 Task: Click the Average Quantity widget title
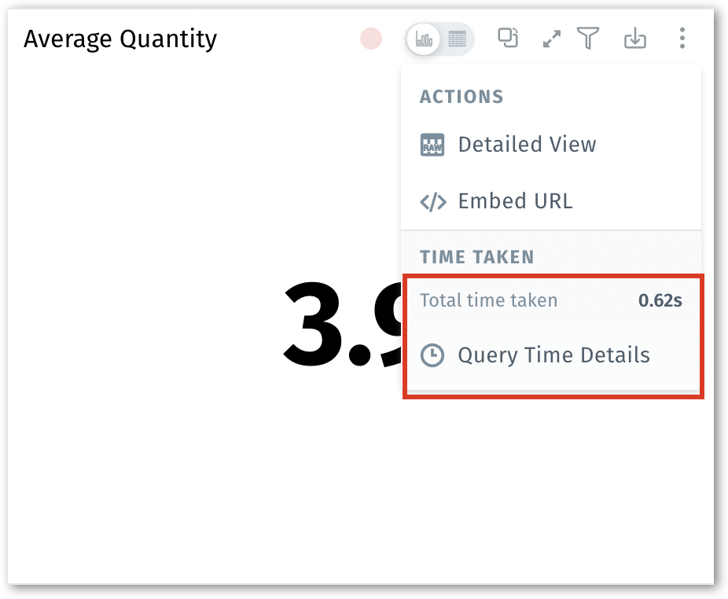pos(120,39)
